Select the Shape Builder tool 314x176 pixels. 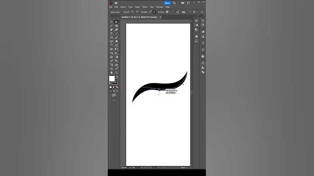[x=112, y=53]
